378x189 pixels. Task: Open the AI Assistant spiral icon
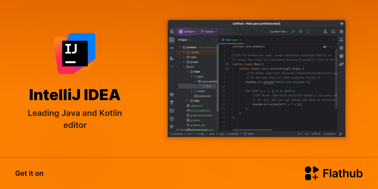pos(341,48)
